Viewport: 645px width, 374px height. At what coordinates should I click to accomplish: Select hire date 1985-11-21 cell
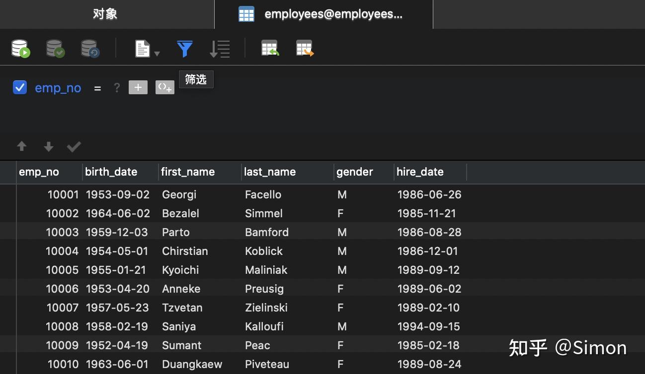pyautogui.click(x=430, y=213)
